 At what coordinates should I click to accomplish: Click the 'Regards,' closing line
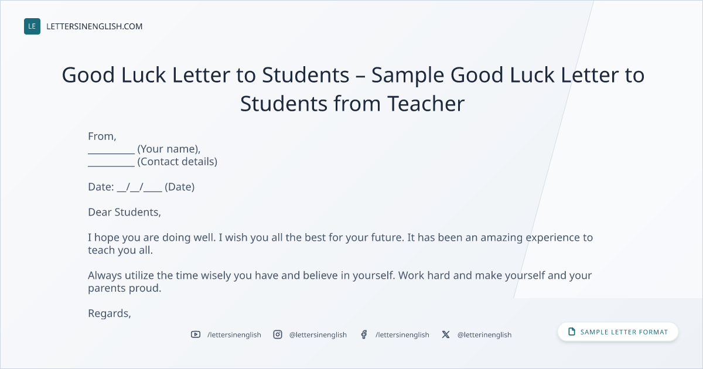[x=110, y=313]
